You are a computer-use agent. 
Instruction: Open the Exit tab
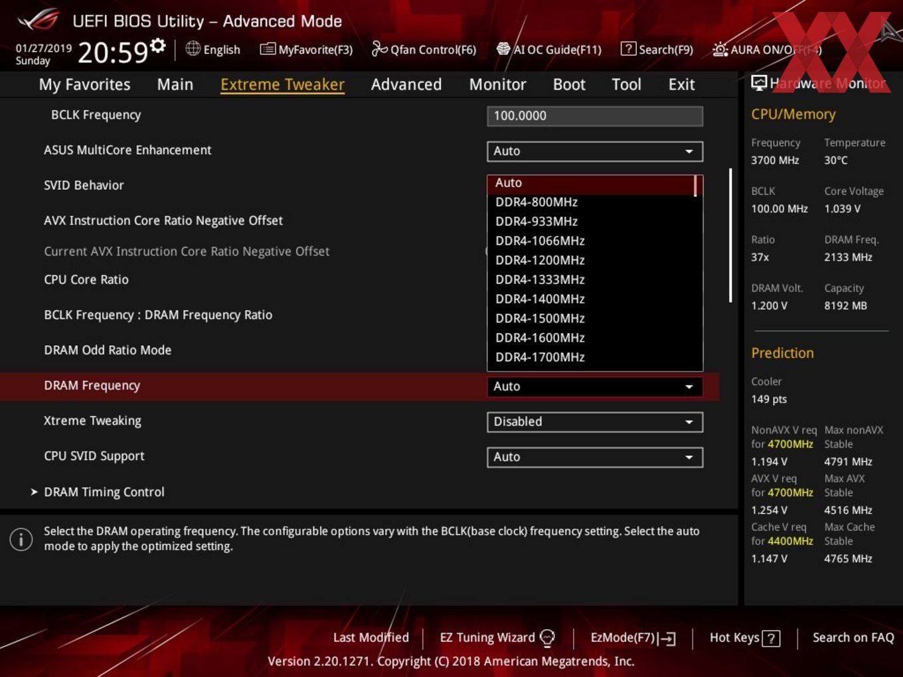point(681,84)
